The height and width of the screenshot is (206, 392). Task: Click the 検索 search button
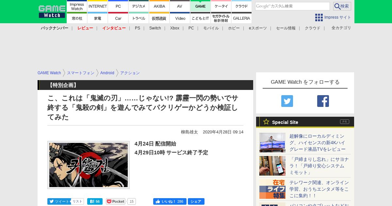coord(342,6)
